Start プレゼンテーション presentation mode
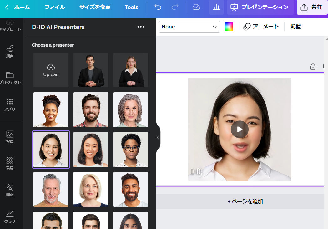 [260, 7]
